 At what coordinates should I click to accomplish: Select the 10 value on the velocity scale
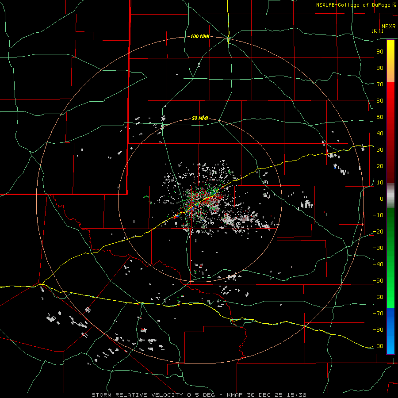pos(380,183)
